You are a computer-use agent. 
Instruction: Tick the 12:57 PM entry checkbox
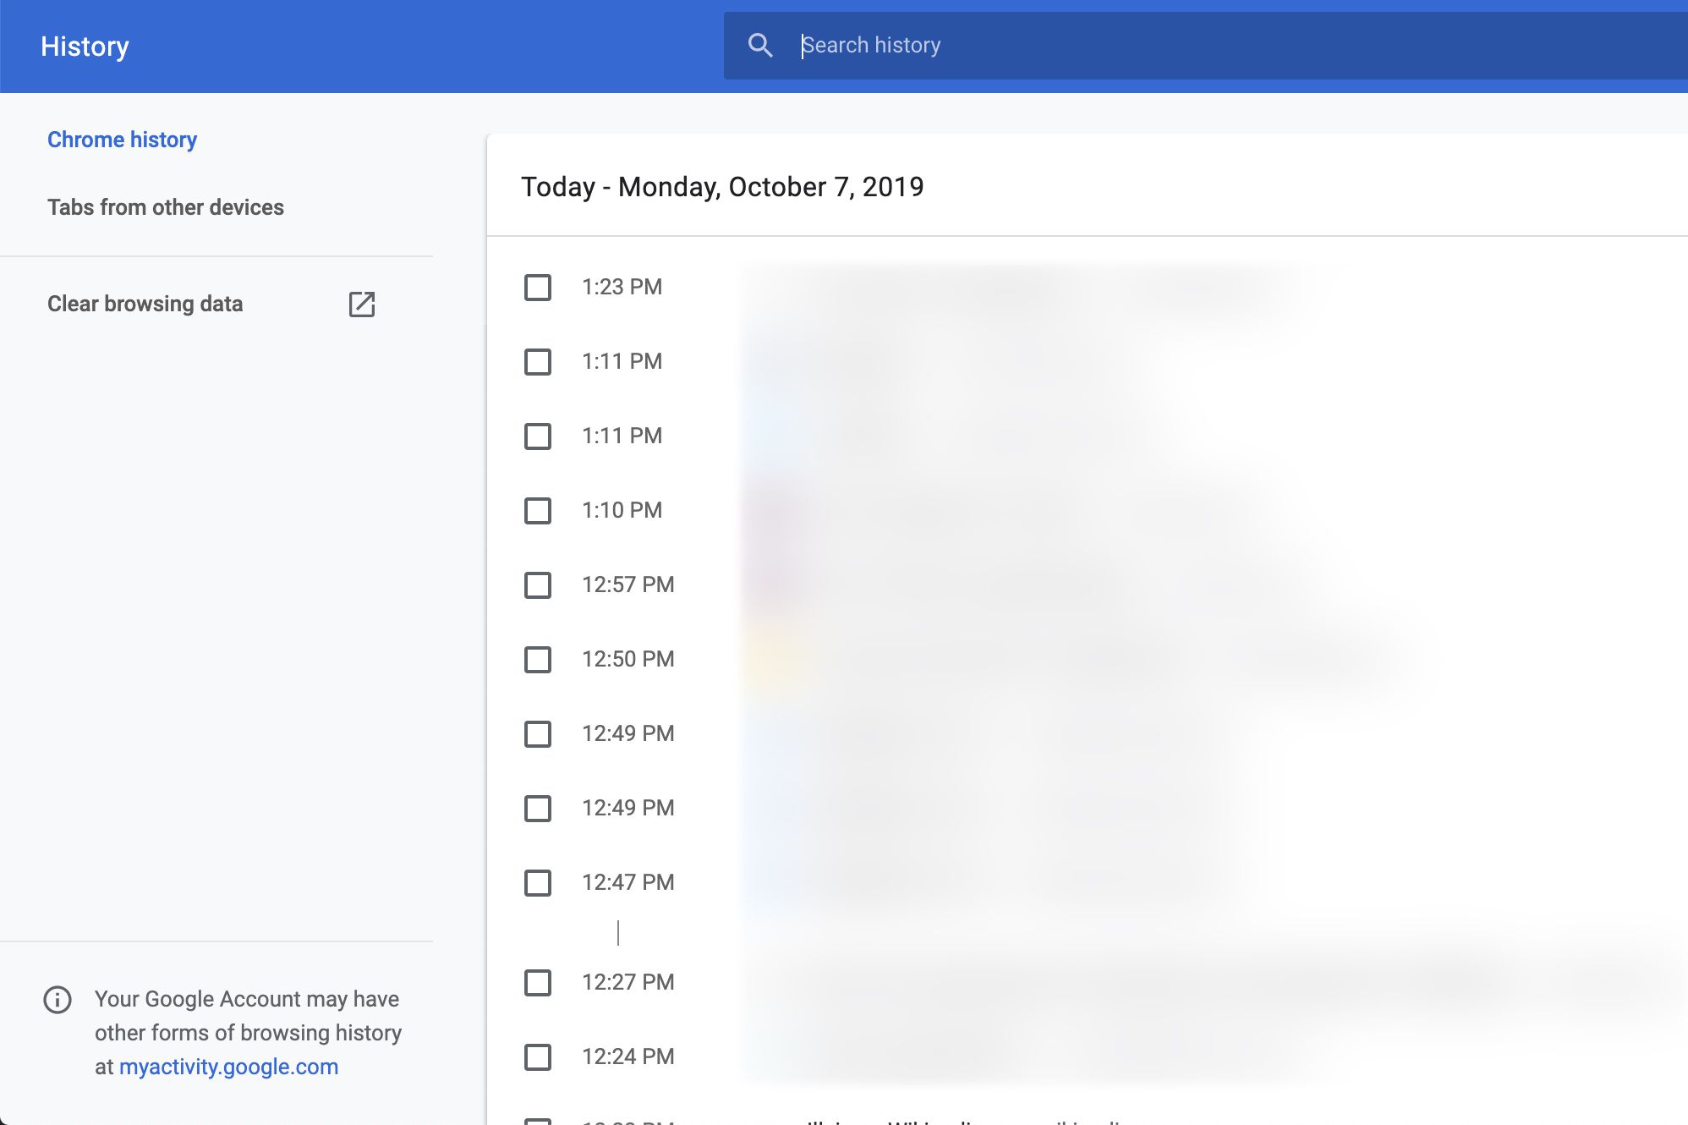tap(538, 585)
